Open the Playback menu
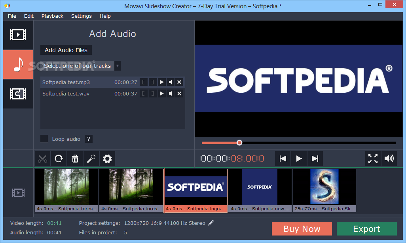406x243 pixels. point(52,16)
